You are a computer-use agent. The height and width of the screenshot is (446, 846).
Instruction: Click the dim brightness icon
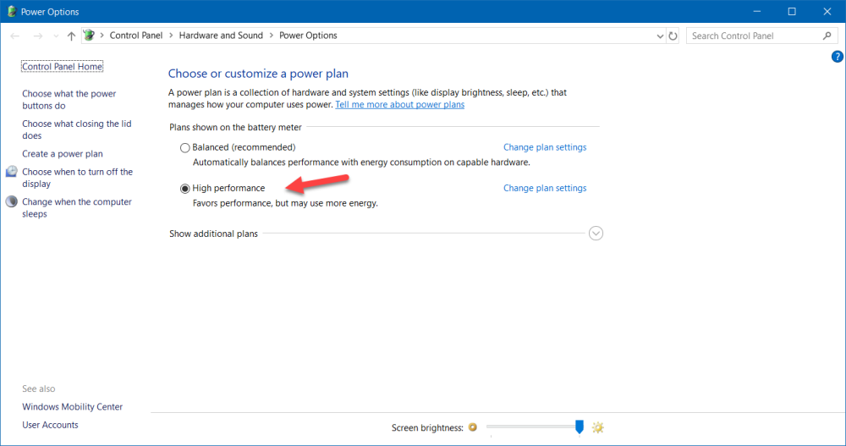click(473, 427)
